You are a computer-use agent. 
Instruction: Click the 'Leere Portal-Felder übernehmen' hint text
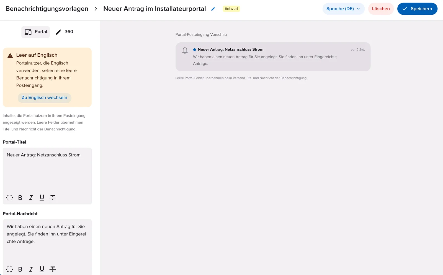pyautogui.click(x=241, y=78)
